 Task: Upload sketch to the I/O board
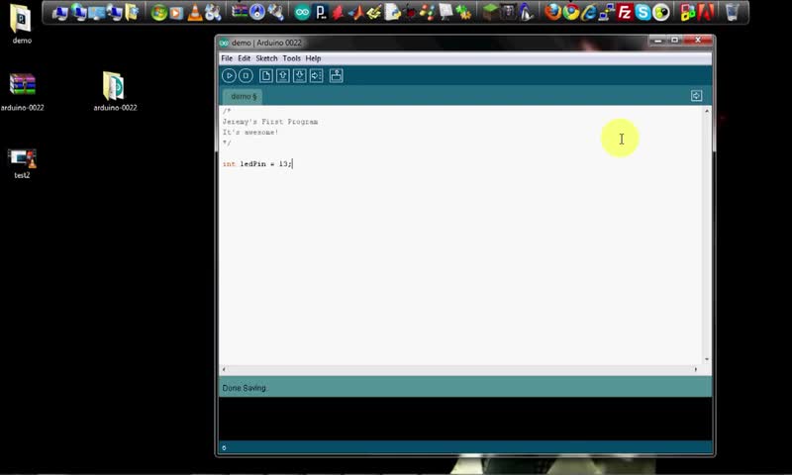317,76
